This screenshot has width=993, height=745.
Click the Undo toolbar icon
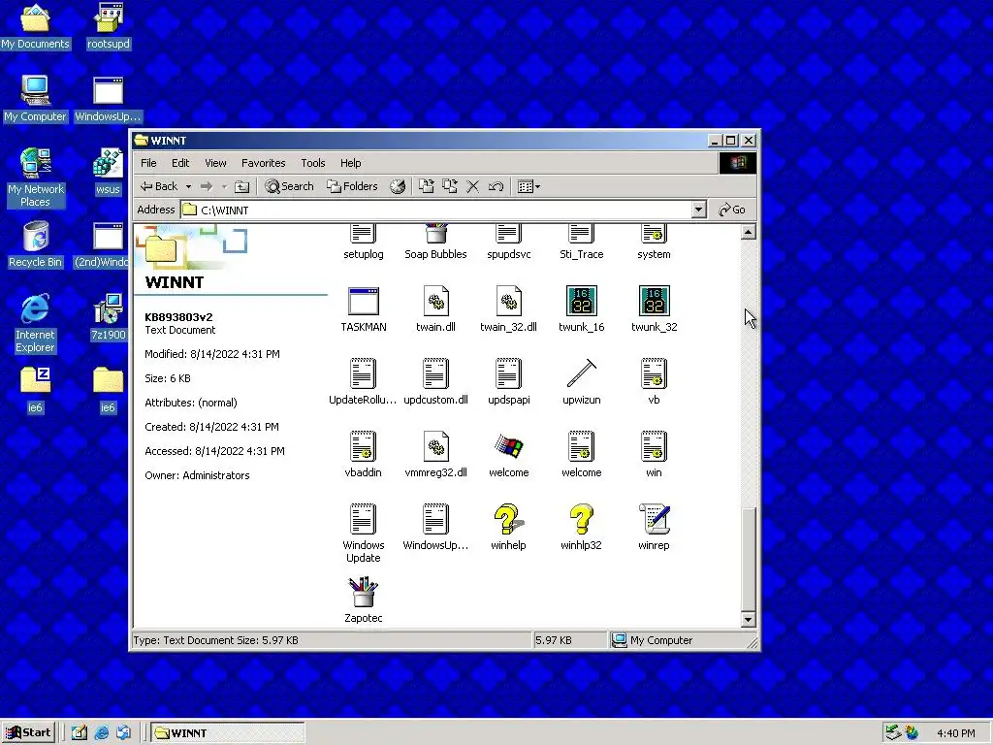[x=496, y=186]
